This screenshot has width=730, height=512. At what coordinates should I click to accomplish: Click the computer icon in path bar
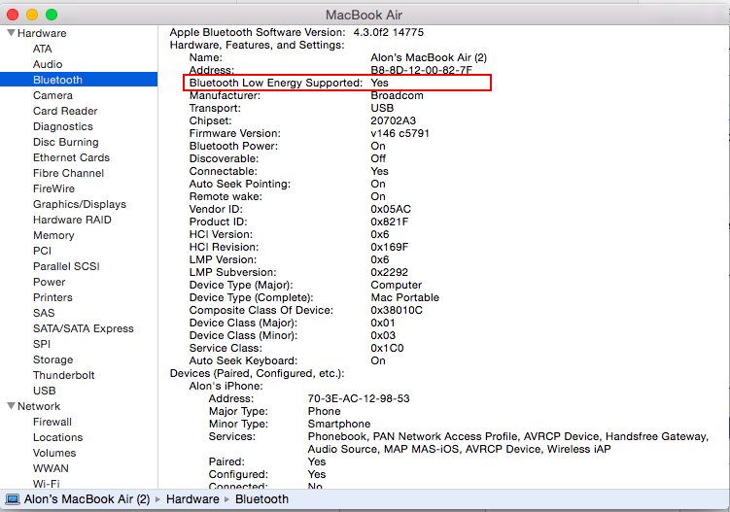[13, 499]
